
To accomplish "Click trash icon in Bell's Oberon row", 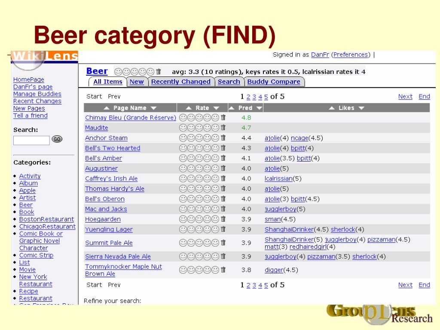I will 223,199.
